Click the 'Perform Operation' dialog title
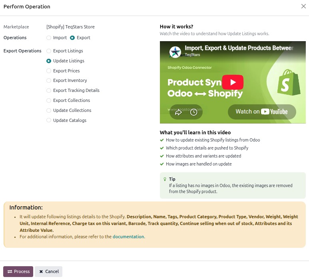Viewport: 309px width, 279px height. 27,6
